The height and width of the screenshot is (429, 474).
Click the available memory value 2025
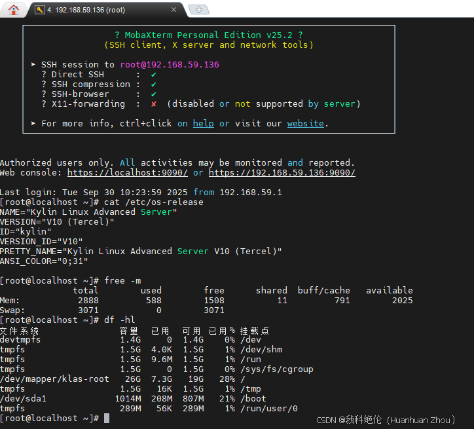[403, 300]
